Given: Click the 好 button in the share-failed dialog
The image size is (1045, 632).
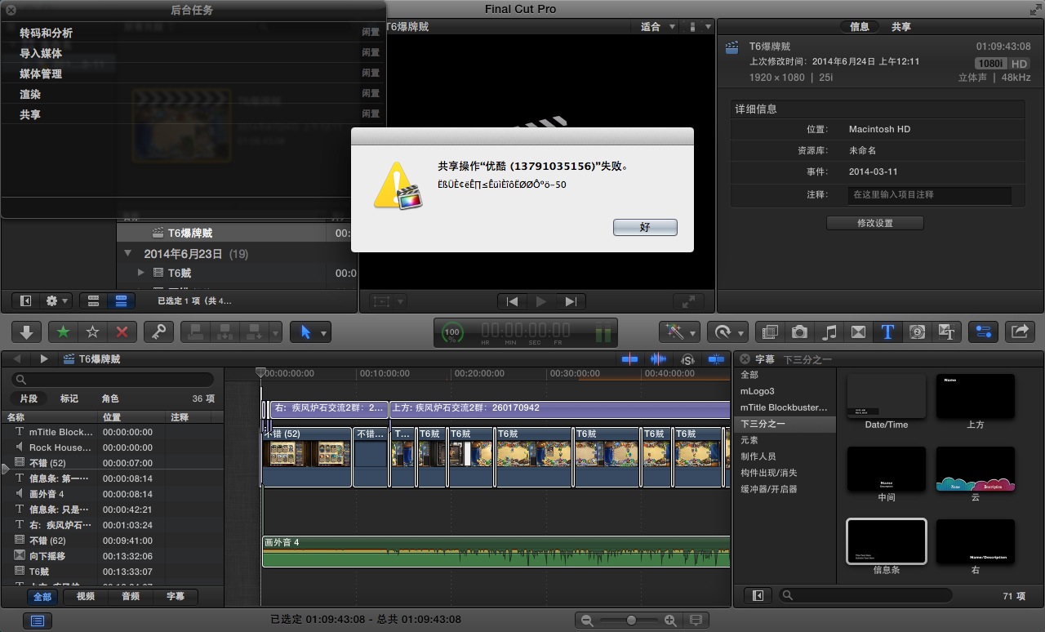Looking at the screenshot, I should [645, 227].
